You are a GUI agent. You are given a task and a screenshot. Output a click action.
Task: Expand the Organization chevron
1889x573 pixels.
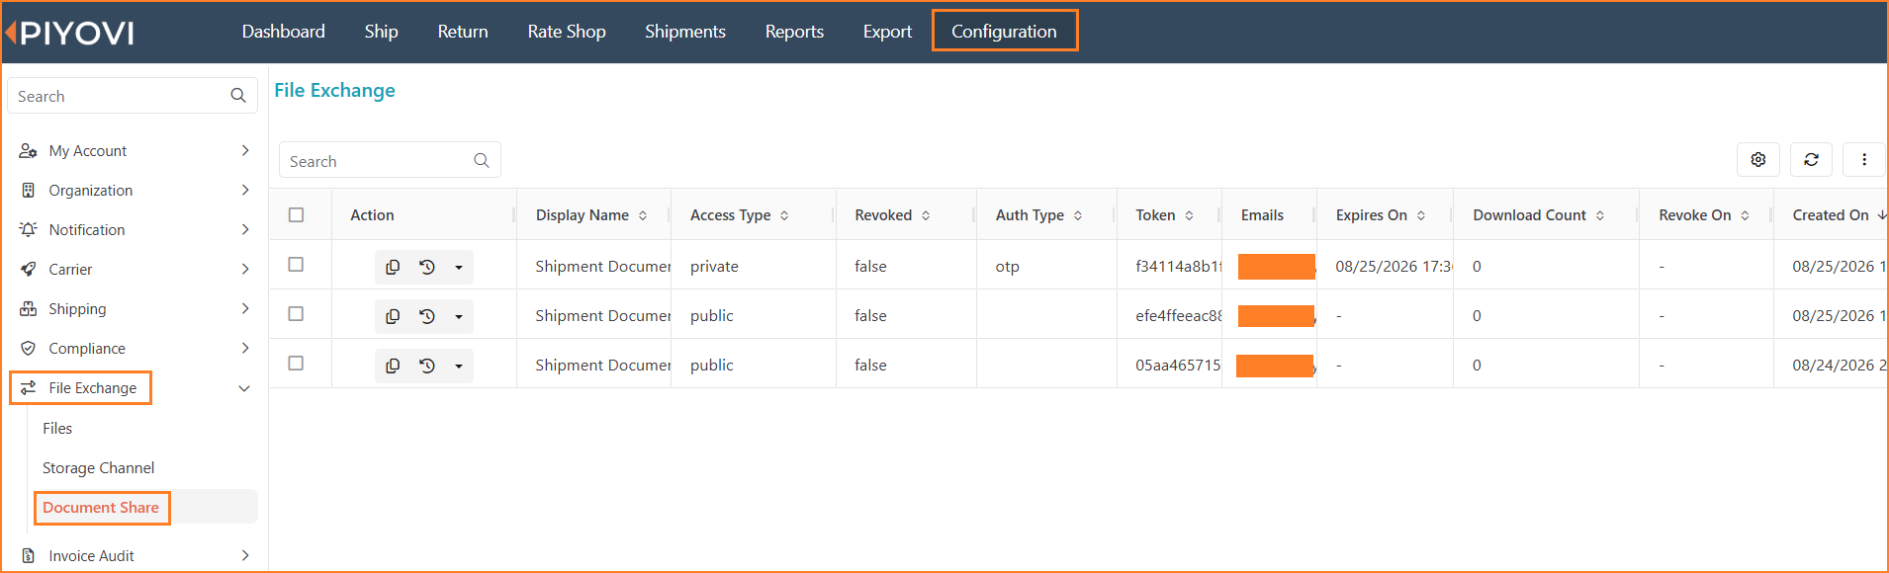tap(245, 190)
